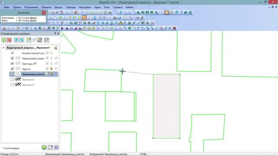Select the Text tool letter A
Image resolution: width=278 pixels, height=156 pixels.
(x=156, y=13)
